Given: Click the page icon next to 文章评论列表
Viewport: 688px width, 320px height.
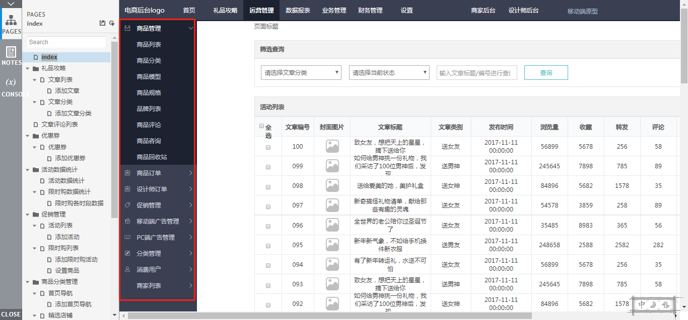Looking at the screenshot, I should (x=36, y=124).
